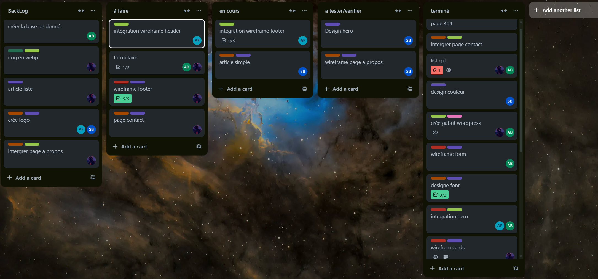This screenshot has width=598, height=279.
Task: Click the 0/3 checklist badge on integration wireframe footer
Action: (228, 40)
